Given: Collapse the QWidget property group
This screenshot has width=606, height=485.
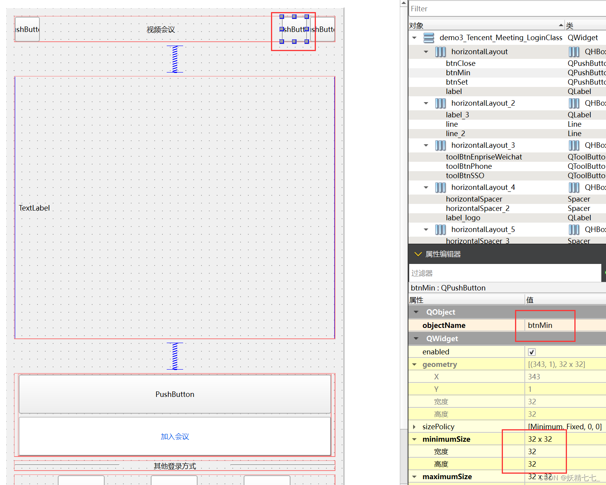Looking at the screenshot, I should tap(416, 339).
